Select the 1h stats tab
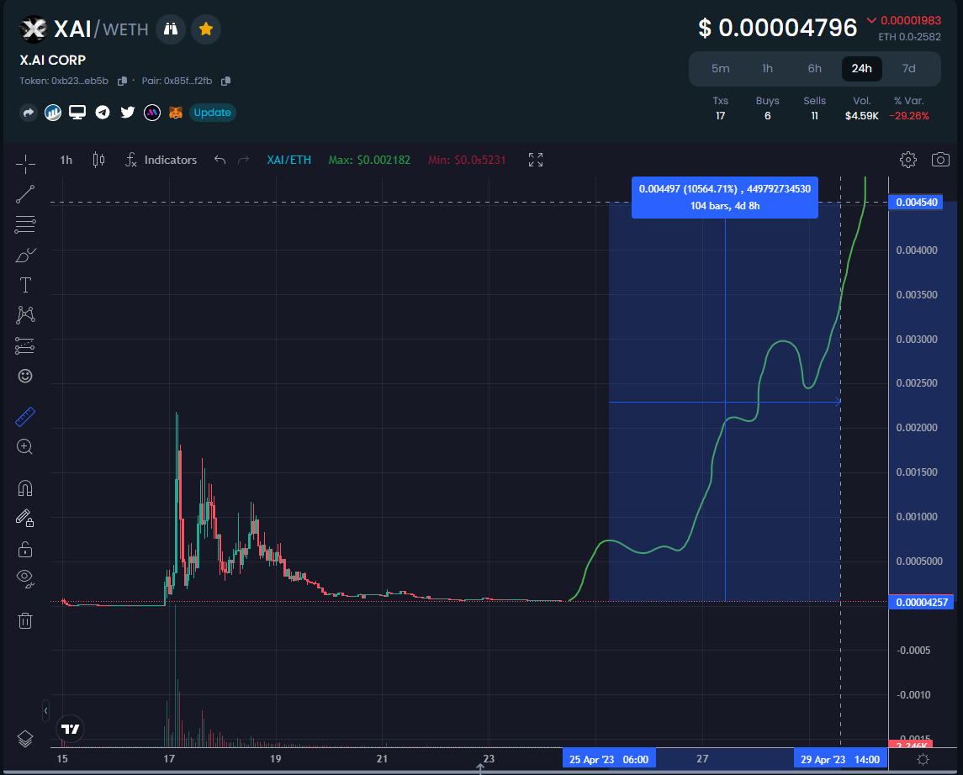 tap(768, 69)
